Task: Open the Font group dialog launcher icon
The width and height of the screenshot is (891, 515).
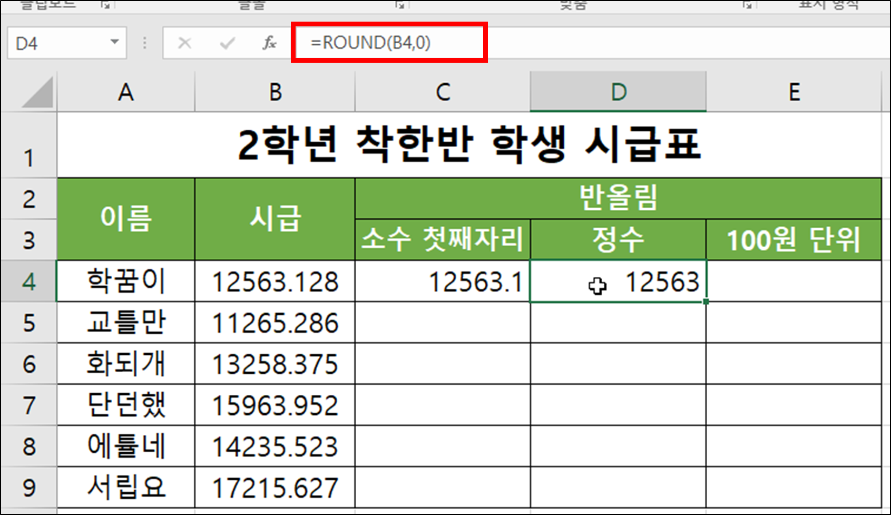Action: (x=400, y=5)
